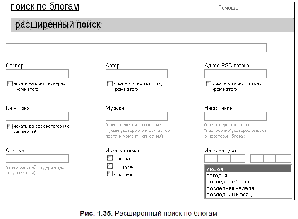Image resolution: width=298 pixels, height=219 pixels.
Task: Click the Категория input field
Action: [37, 116]
